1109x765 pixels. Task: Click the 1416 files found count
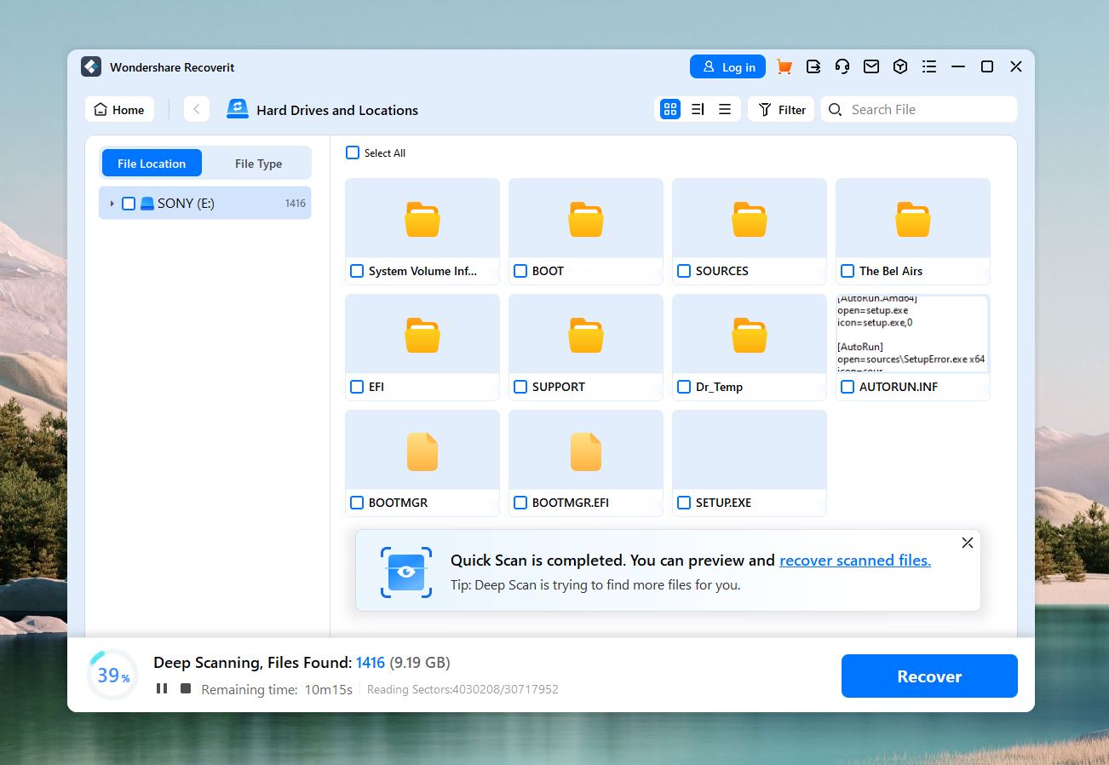tap(371, 662)
